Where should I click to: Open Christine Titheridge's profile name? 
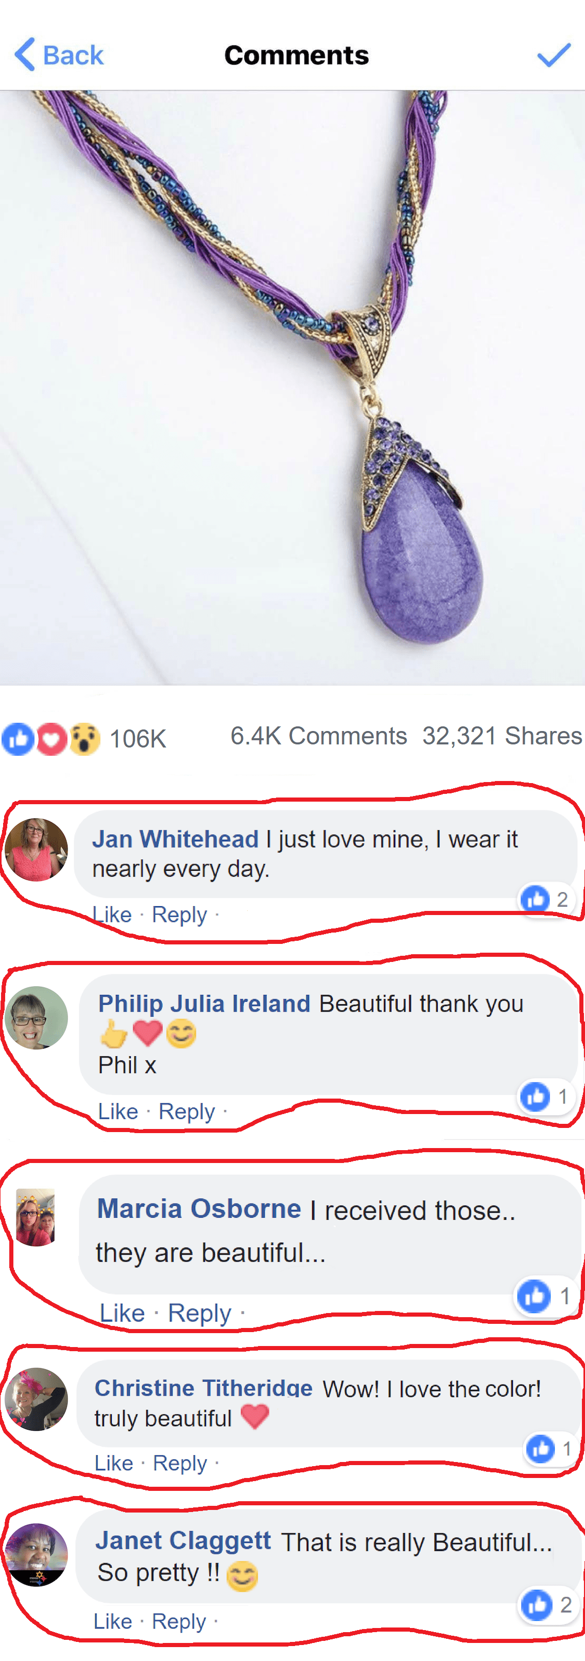tap(203, 1388)
